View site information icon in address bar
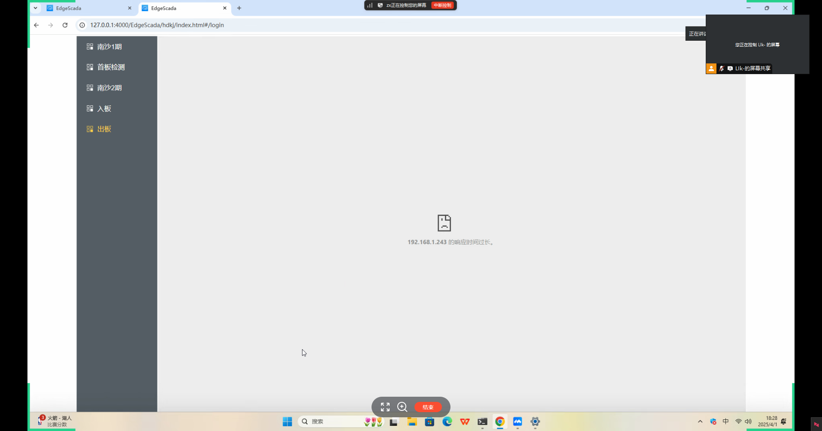This screenshot has height=431, width=822. 82,25
